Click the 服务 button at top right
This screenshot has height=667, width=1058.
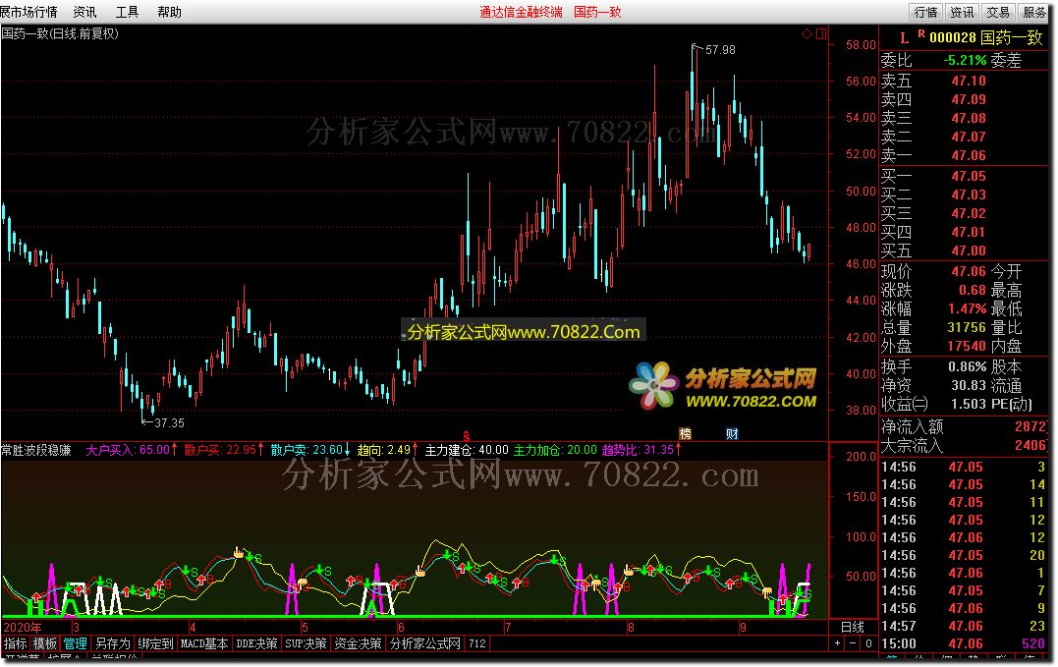(1034, 12)
